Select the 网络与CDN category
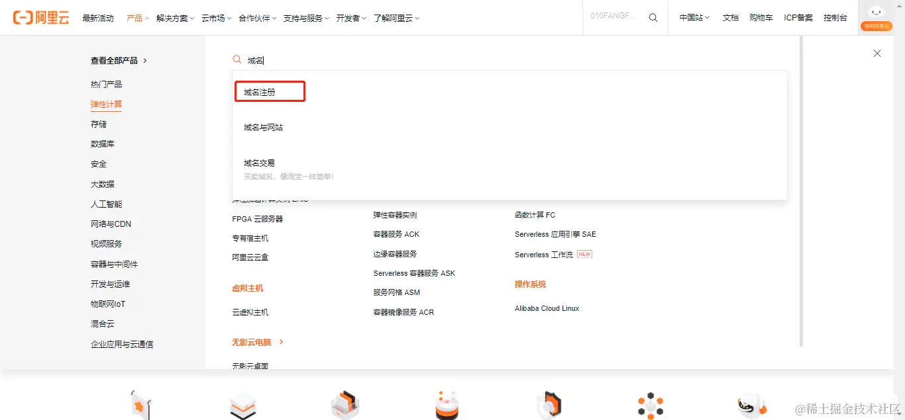 pyautogui.click(x=111, y=224)
